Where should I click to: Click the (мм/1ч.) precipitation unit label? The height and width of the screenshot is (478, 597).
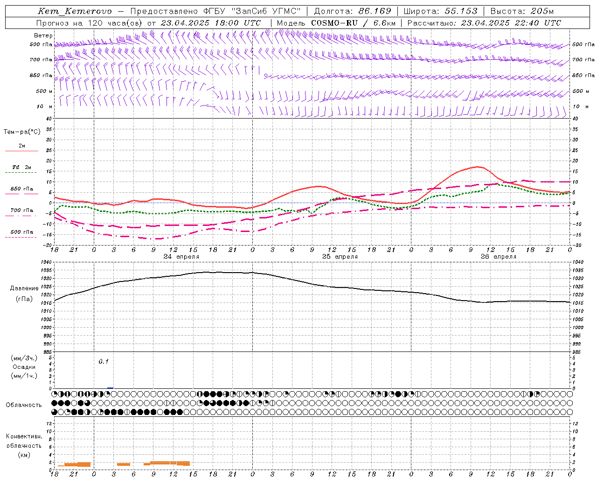click(x=24, y=376)
